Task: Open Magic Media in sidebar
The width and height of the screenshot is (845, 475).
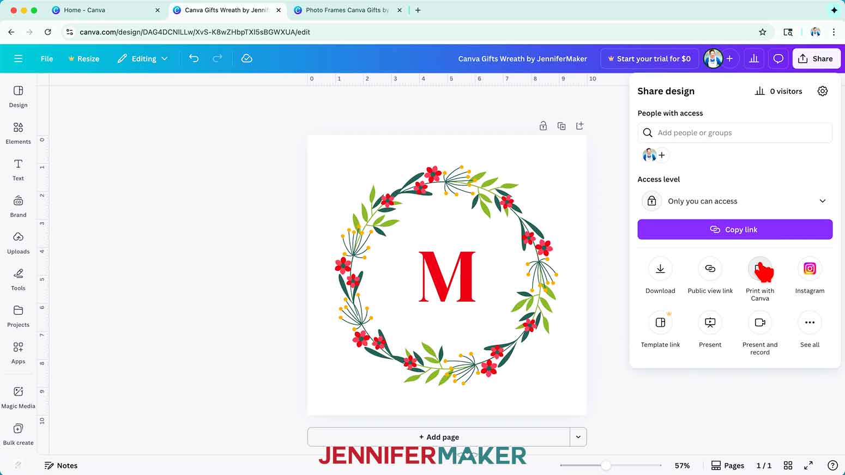Action: pyautogui.click(x=18, y=397)
